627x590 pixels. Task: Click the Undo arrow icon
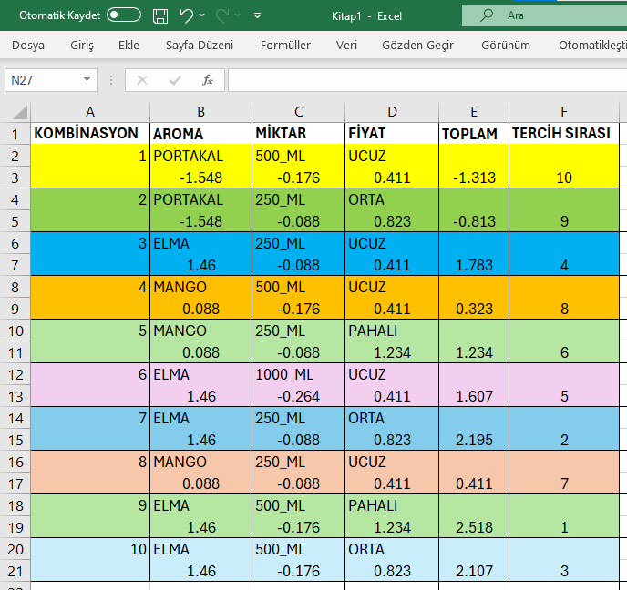point(186,15)
